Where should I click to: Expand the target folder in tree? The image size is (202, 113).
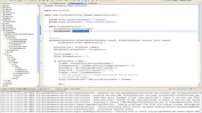pyautogui.click(x=4, y=80)
